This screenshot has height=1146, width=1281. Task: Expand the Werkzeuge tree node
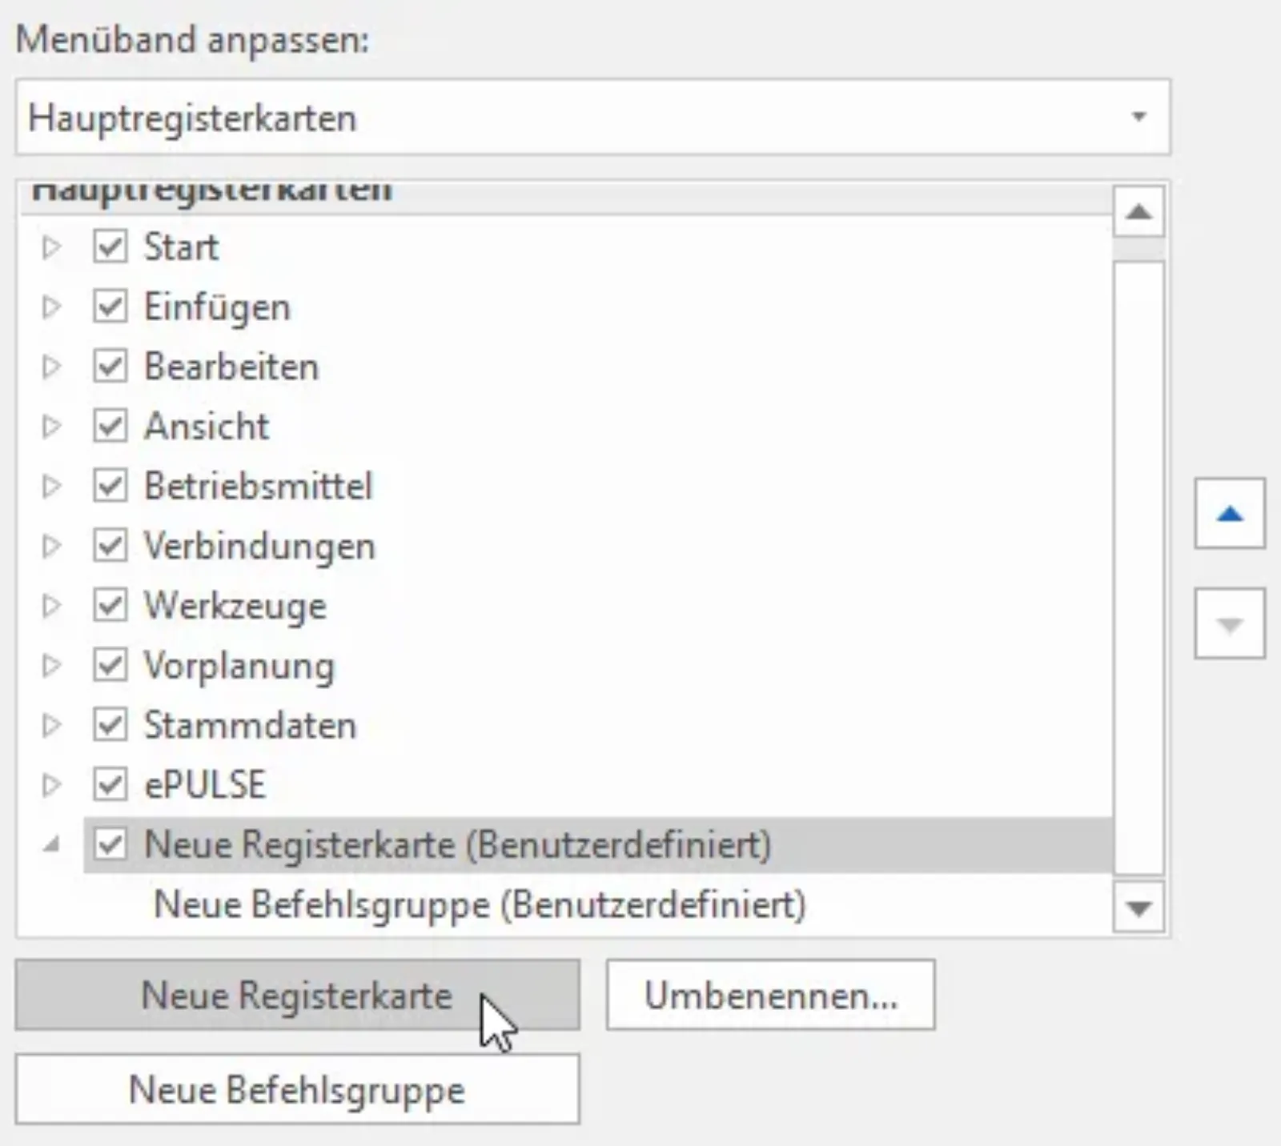point(51,606)
